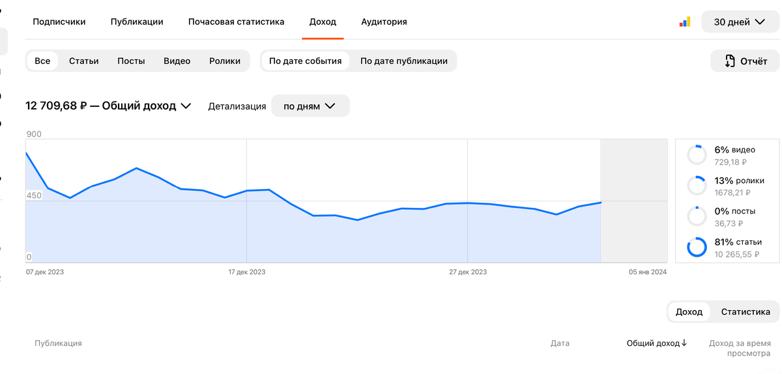
Task: Select the Ролики content filter
Action: click(x=225, y=61)
